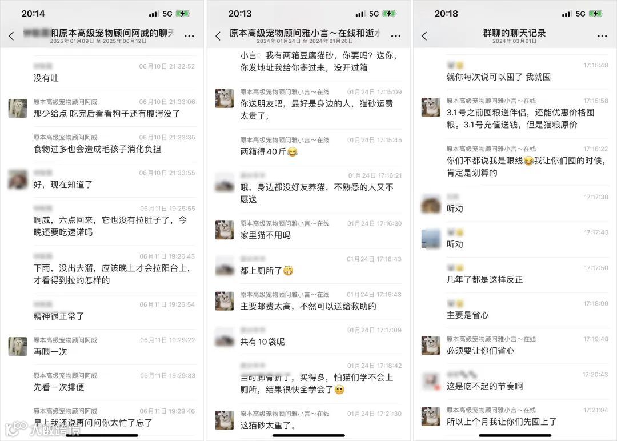Tap sender name above '主要邮费太高' message
Image resolution: width=617 pixels, height=441 pixels.
(285, 295)
